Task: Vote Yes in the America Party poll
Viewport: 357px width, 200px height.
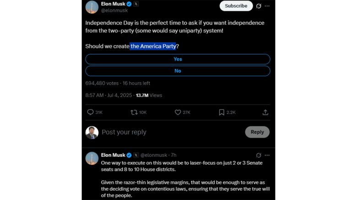Action: coord(178,59)
